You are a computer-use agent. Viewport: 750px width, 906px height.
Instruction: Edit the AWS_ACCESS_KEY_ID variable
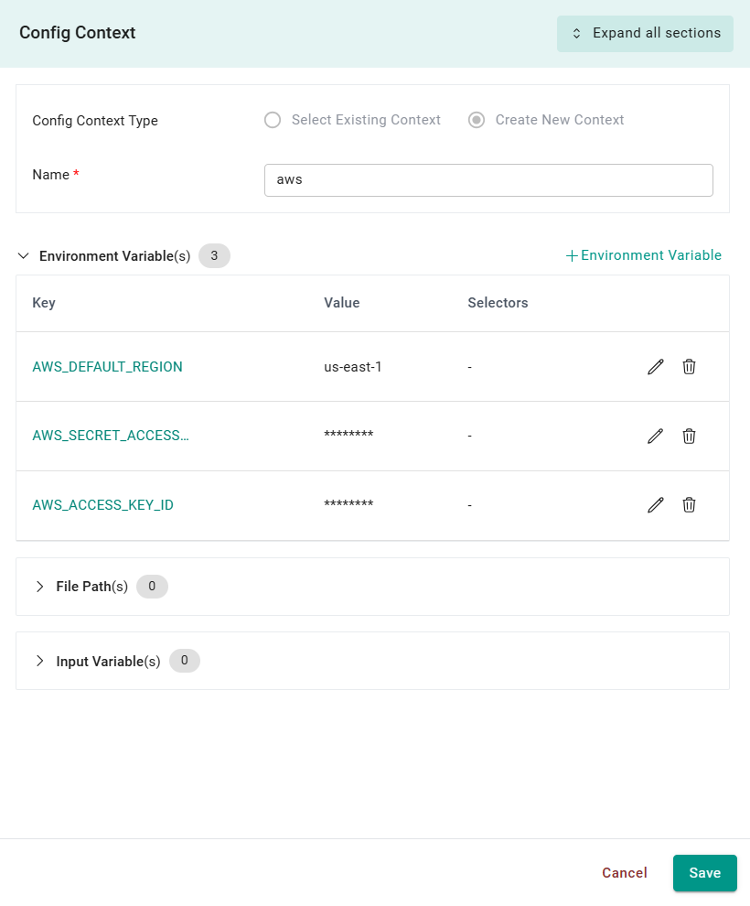(655, 505)
